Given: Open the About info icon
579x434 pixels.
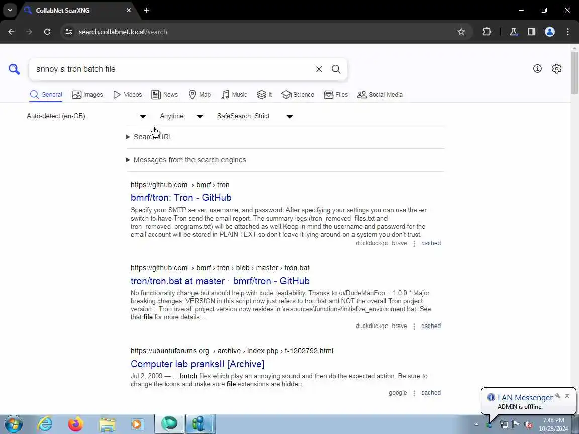Looking at the screenshot, I should [x=537, y=69].
